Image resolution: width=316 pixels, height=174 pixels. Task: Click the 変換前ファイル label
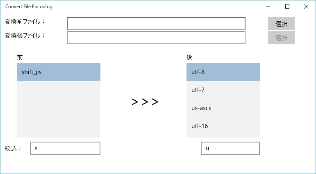tap(25, 22)
